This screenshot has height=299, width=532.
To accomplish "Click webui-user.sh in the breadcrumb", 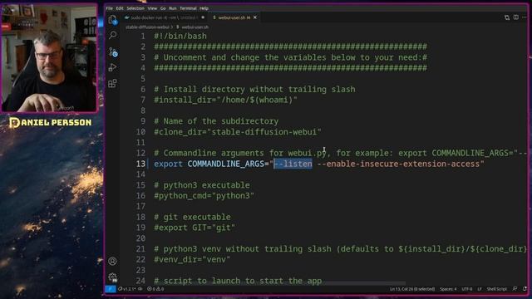I will [x=195, y=27].
